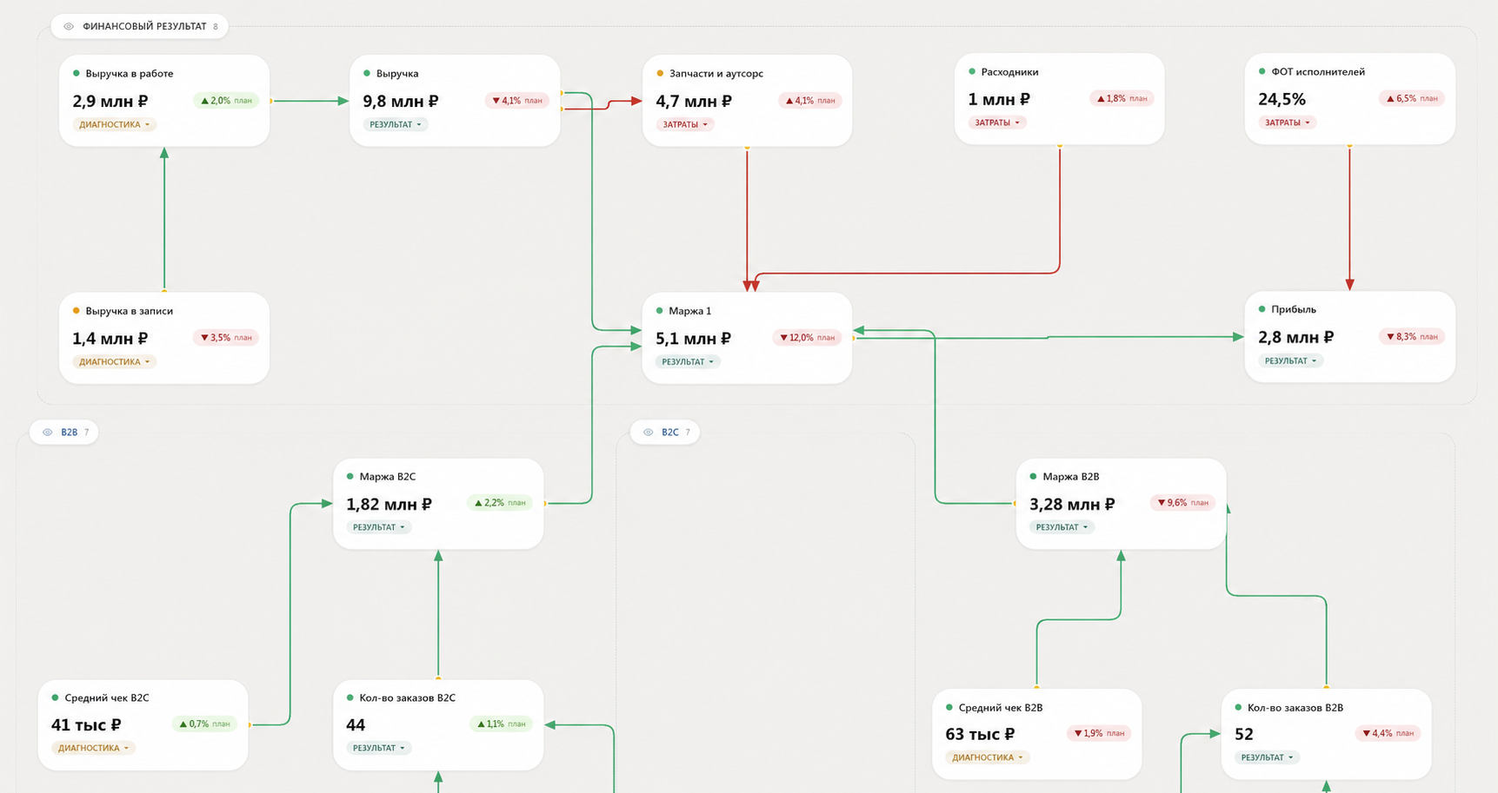Toggle eye icon on B2C group label
Viewport: 1498px width, 793px height.
[x=648, y=433]
